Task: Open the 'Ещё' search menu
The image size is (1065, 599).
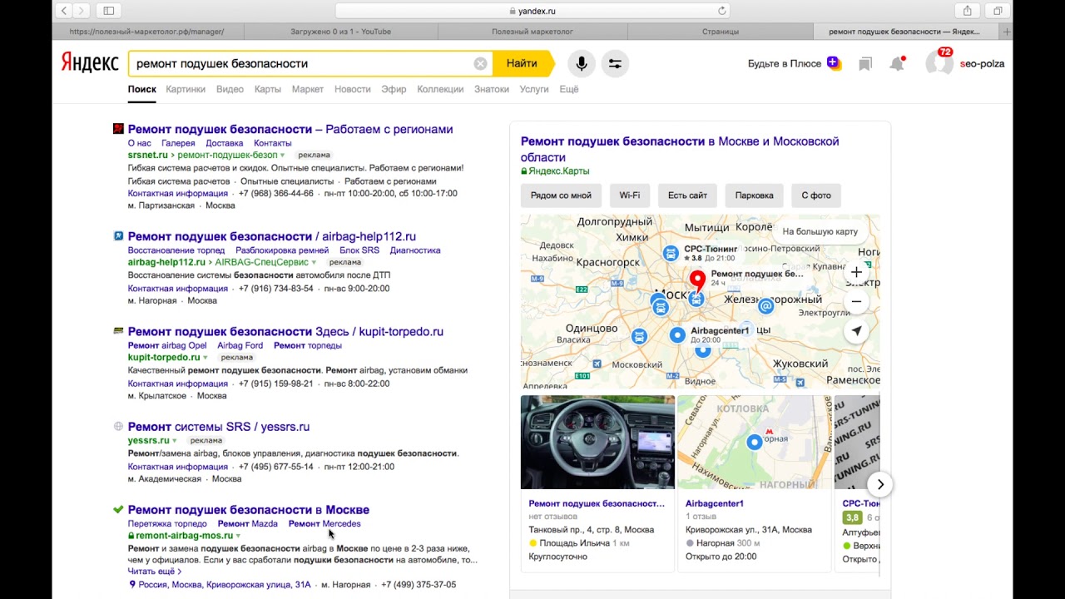Action: pyautogui.click(x=568, y=89)
